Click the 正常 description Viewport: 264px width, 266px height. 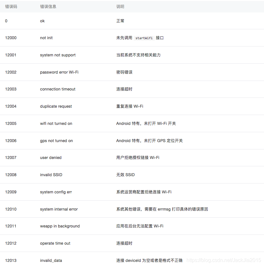120,21
